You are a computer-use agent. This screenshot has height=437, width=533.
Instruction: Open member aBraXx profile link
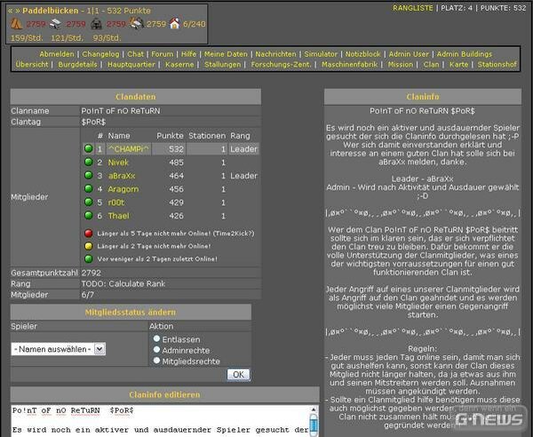coord(122,176)
